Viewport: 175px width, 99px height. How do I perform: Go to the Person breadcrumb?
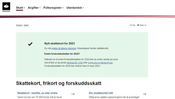pos(19,25)
